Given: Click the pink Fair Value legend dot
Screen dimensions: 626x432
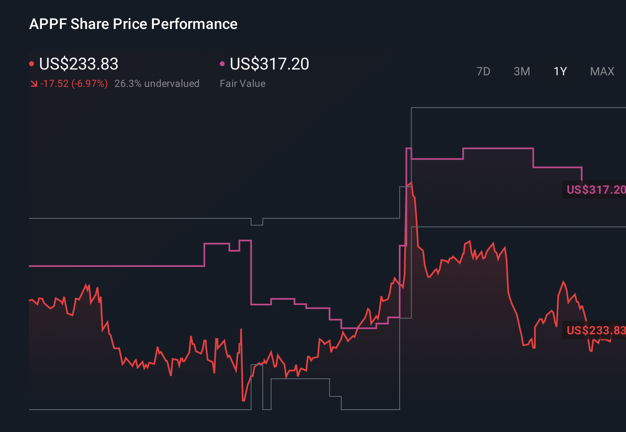Looking at the screenshot, I should point(222,63).
